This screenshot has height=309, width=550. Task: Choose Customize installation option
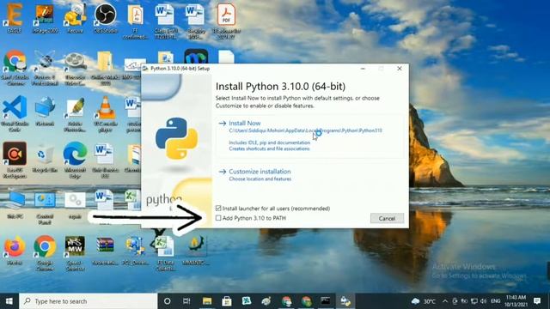tap(260, 172)
